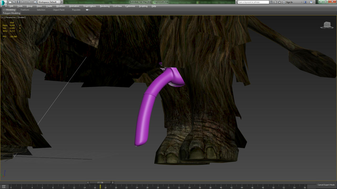Open the Civil View menu
This screenshot has height=189, width=337.
[x=117, y=6]
